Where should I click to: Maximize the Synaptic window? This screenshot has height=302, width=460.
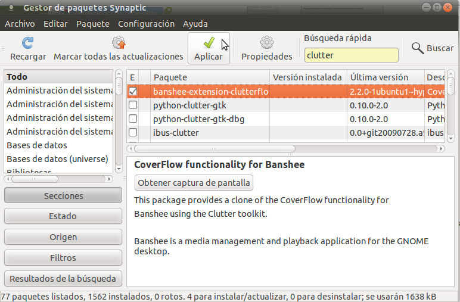(437, 8)
